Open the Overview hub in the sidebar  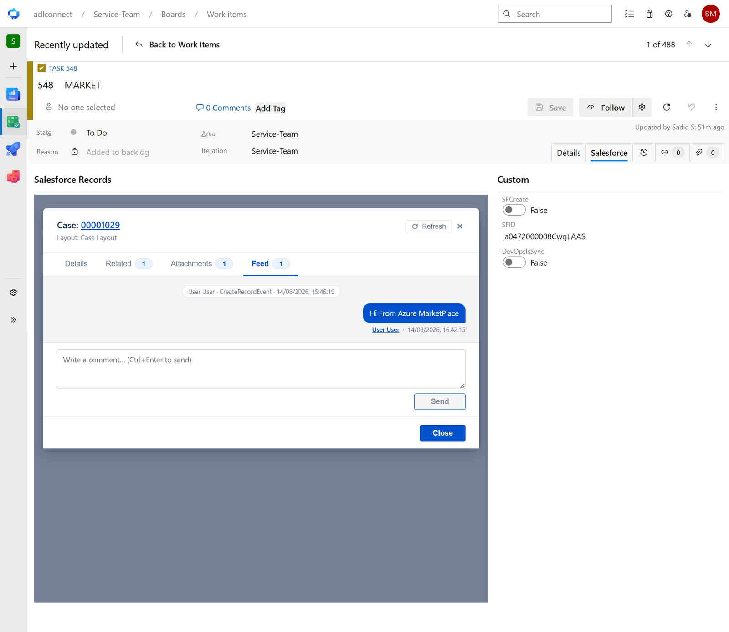click(x=13, y=94)
